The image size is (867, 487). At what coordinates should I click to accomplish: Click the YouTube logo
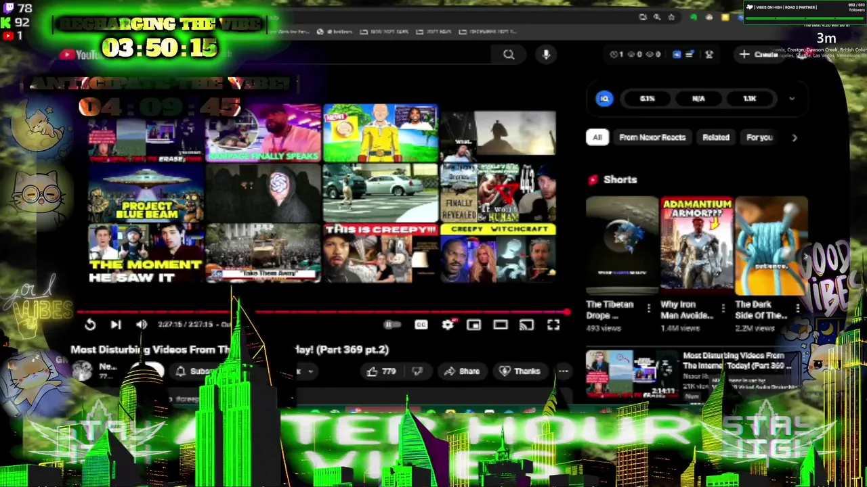tap(79, 55)
